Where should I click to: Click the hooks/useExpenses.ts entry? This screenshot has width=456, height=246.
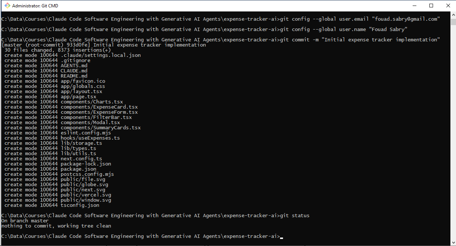coord(90,138)
